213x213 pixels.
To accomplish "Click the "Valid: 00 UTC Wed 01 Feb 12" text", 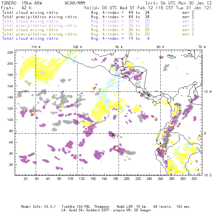I will tap(119, 8).
